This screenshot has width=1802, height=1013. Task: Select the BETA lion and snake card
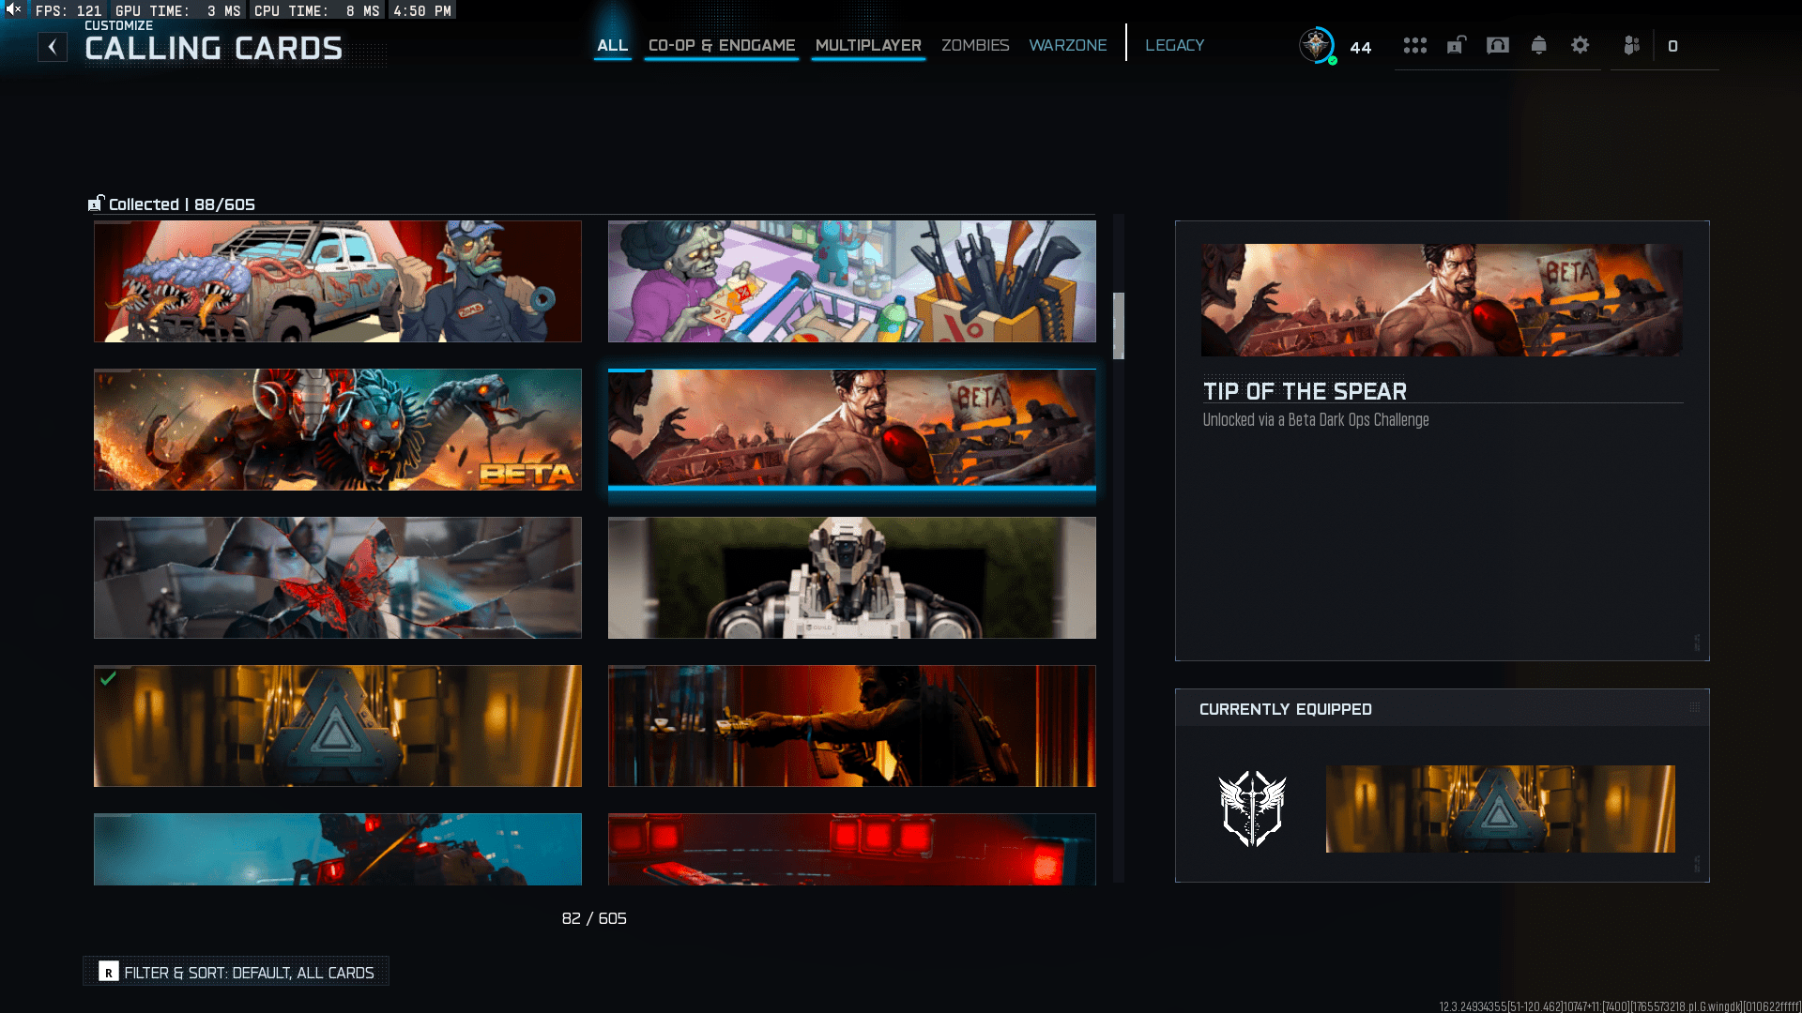[x=338, y=430]
